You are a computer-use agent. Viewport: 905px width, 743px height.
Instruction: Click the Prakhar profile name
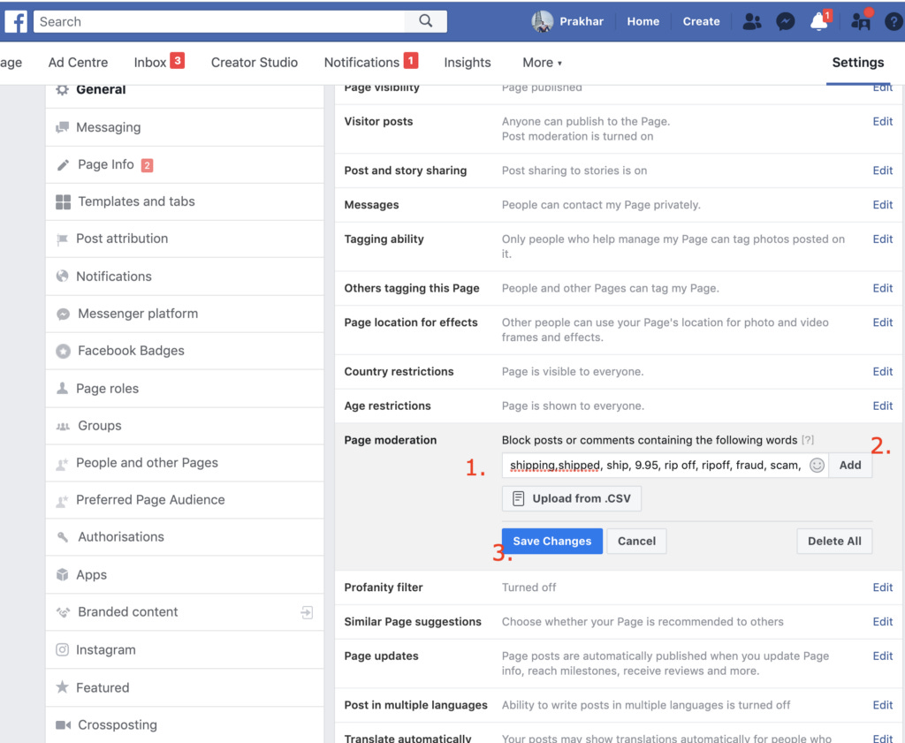pyautogui.click(x=582, y=21)
